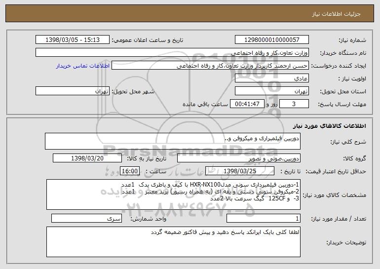Select the label شهر محل تحویل

tap(133, 91)
